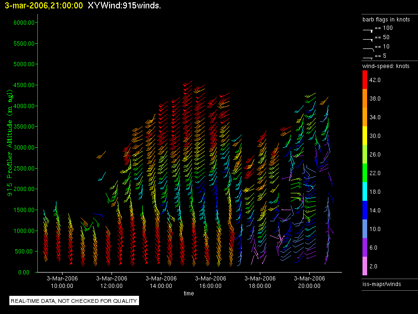The width and height of the screenshot is (418, 314).
Task: Click the 26.0 wind-speed scale value
Action: 375,155
